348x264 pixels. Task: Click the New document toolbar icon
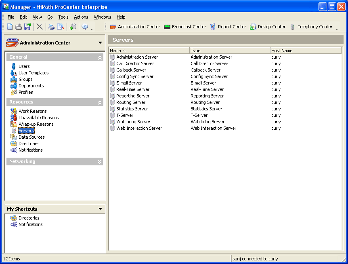tap(10, 27)
